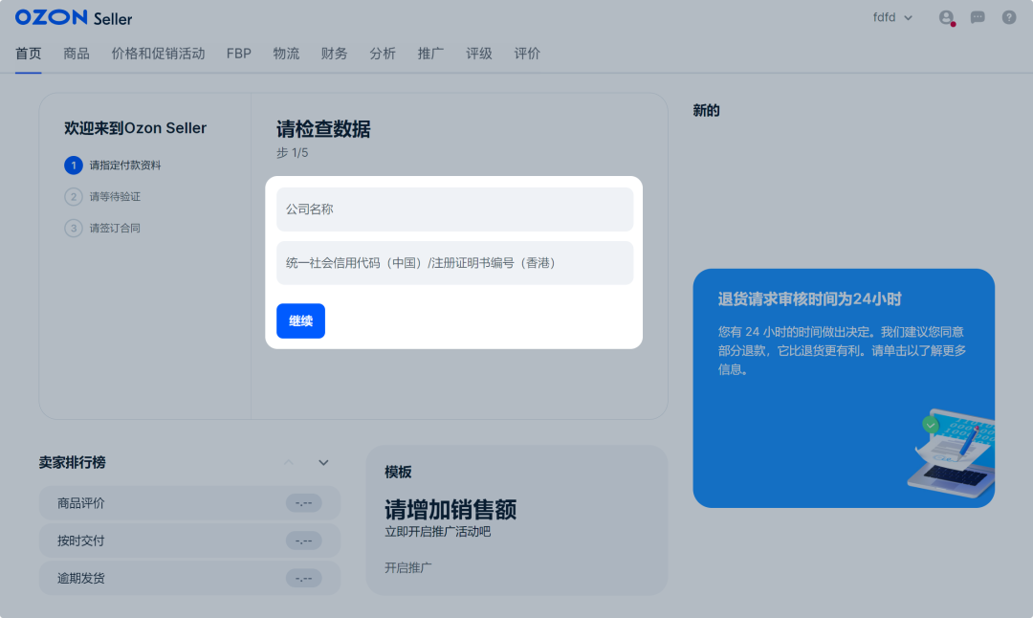Click the 公司名称 input field

pyautogui.click(x=454, y=209)
